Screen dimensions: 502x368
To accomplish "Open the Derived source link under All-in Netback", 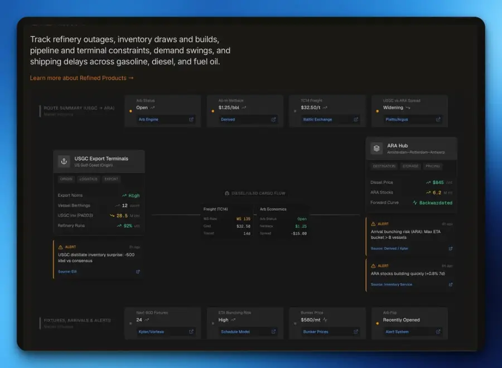I will pyautogui.click(x=228, y=119).
